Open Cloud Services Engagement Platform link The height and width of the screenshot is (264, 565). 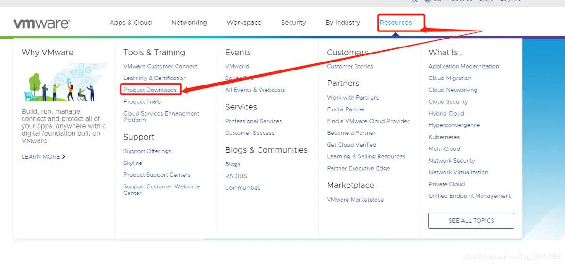pos(161,116)
